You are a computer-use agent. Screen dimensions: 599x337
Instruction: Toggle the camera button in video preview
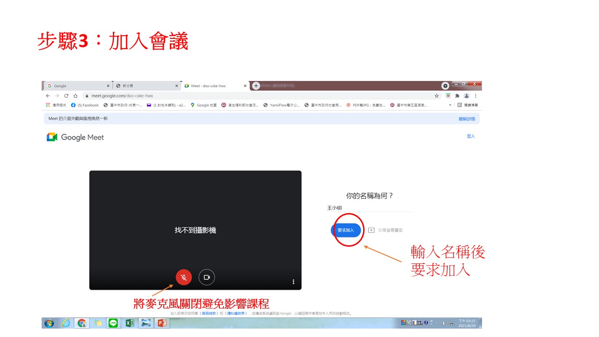tap(206, 277)
